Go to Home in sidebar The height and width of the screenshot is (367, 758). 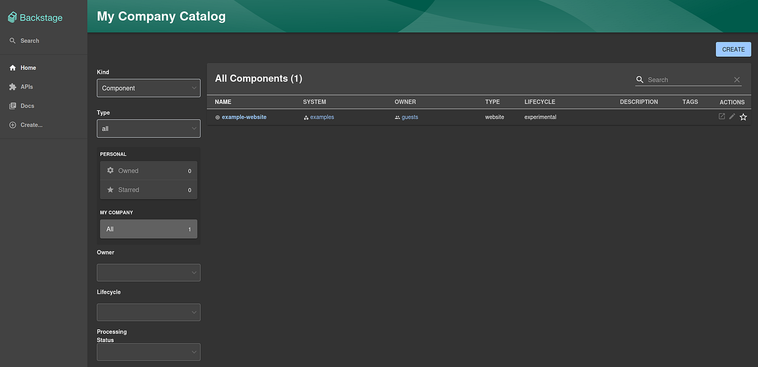pos(43,68)
